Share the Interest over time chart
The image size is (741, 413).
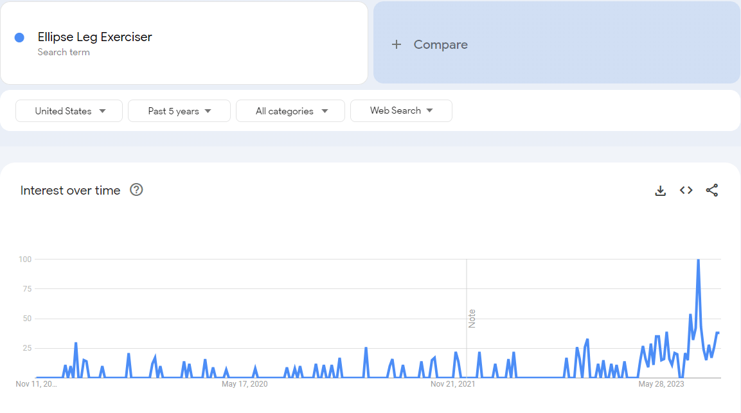[711, 190]
